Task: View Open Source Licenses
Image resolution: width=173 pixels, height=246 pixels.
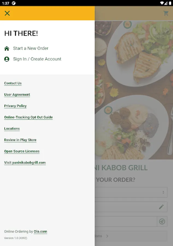Action: pyautogui.click(x=22, y=151)
